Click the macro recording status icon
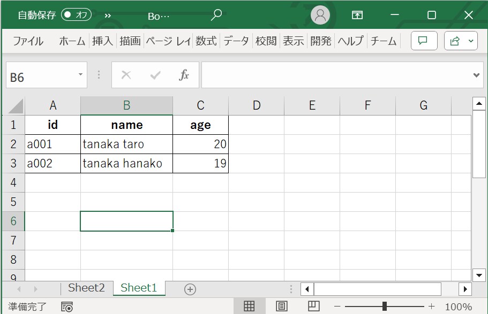Image resolution: width=488 pixels, height=314 pixels. [67, 307]
